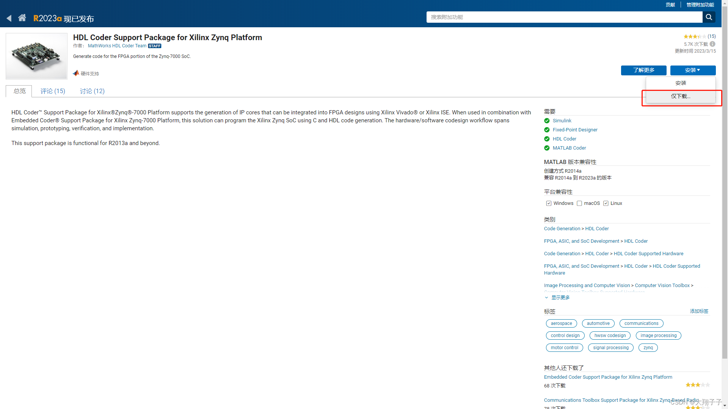
Task: Click the add-on search input field
Action: (x=564, y=17)
